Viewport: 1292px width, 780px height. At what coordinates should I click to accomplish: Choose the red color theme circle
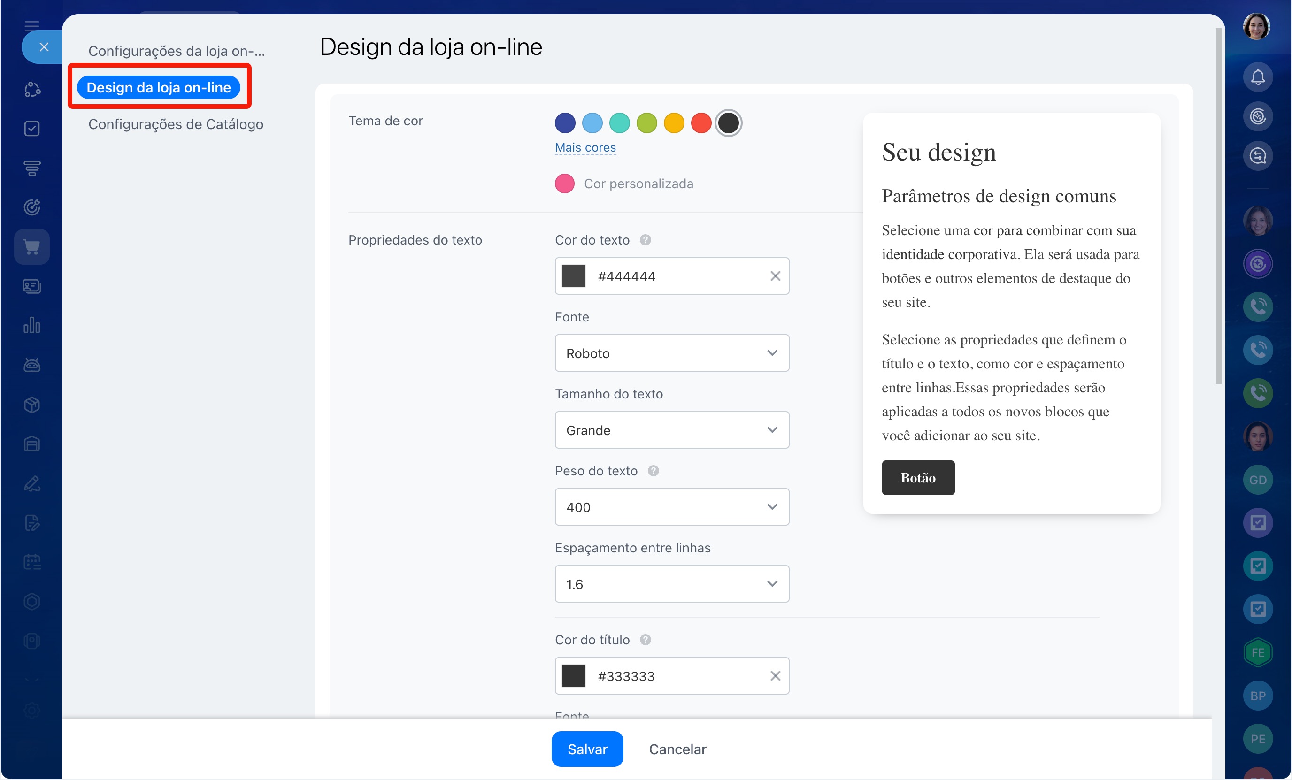[700, 123]
